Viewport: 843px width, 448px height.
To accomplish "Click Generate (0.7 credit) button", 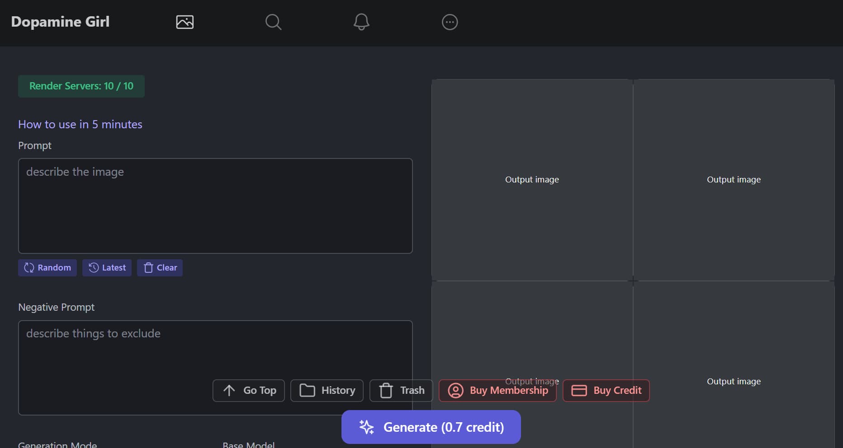I will click(431, 427).
